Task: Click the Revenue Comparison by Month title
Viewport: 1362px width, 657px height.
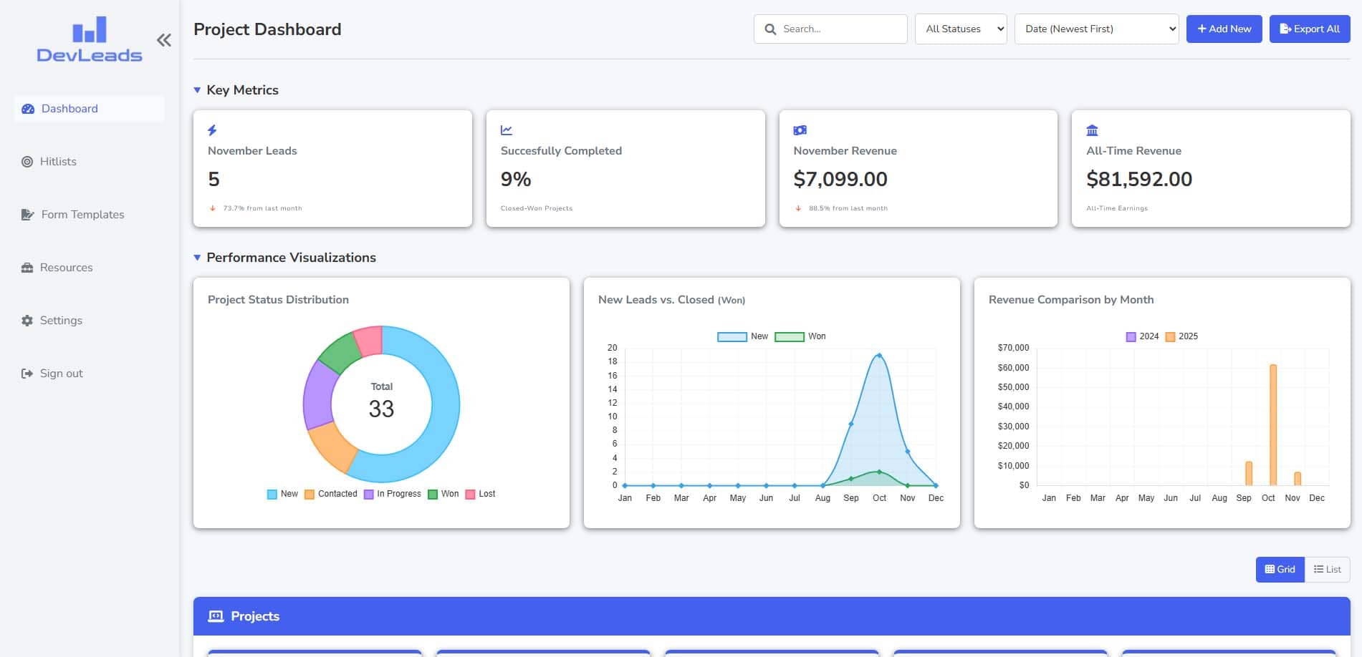Action: click(1071, 300)
